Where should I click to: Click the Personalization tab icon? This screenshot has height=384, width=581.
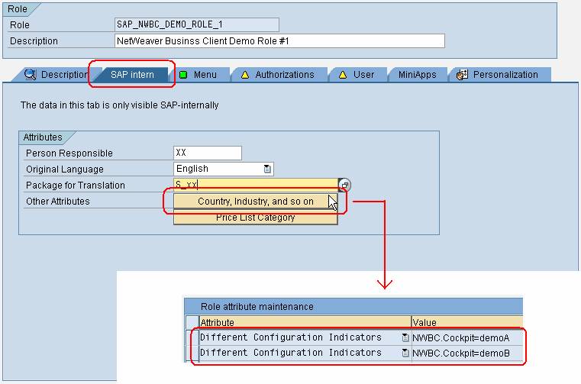[462, 75]
